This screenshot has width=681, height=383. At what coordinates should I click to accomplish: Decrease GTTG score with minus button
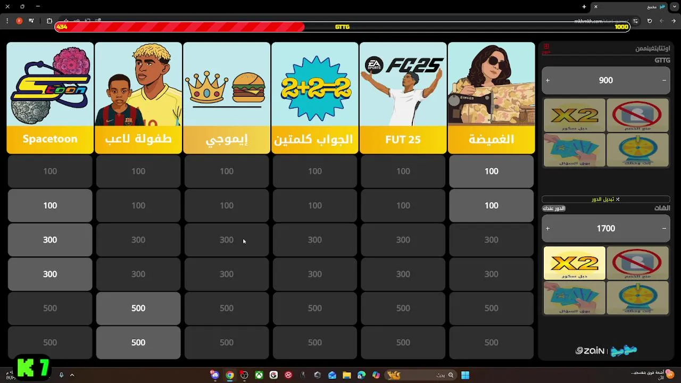pos(664,80)
